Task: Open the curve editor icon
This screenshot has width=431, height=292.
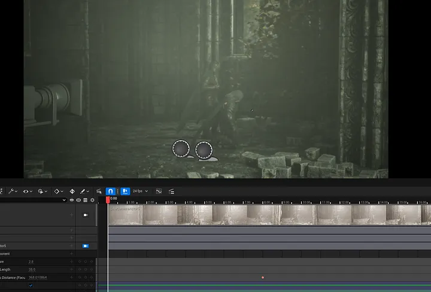Action: click(159, 191)
